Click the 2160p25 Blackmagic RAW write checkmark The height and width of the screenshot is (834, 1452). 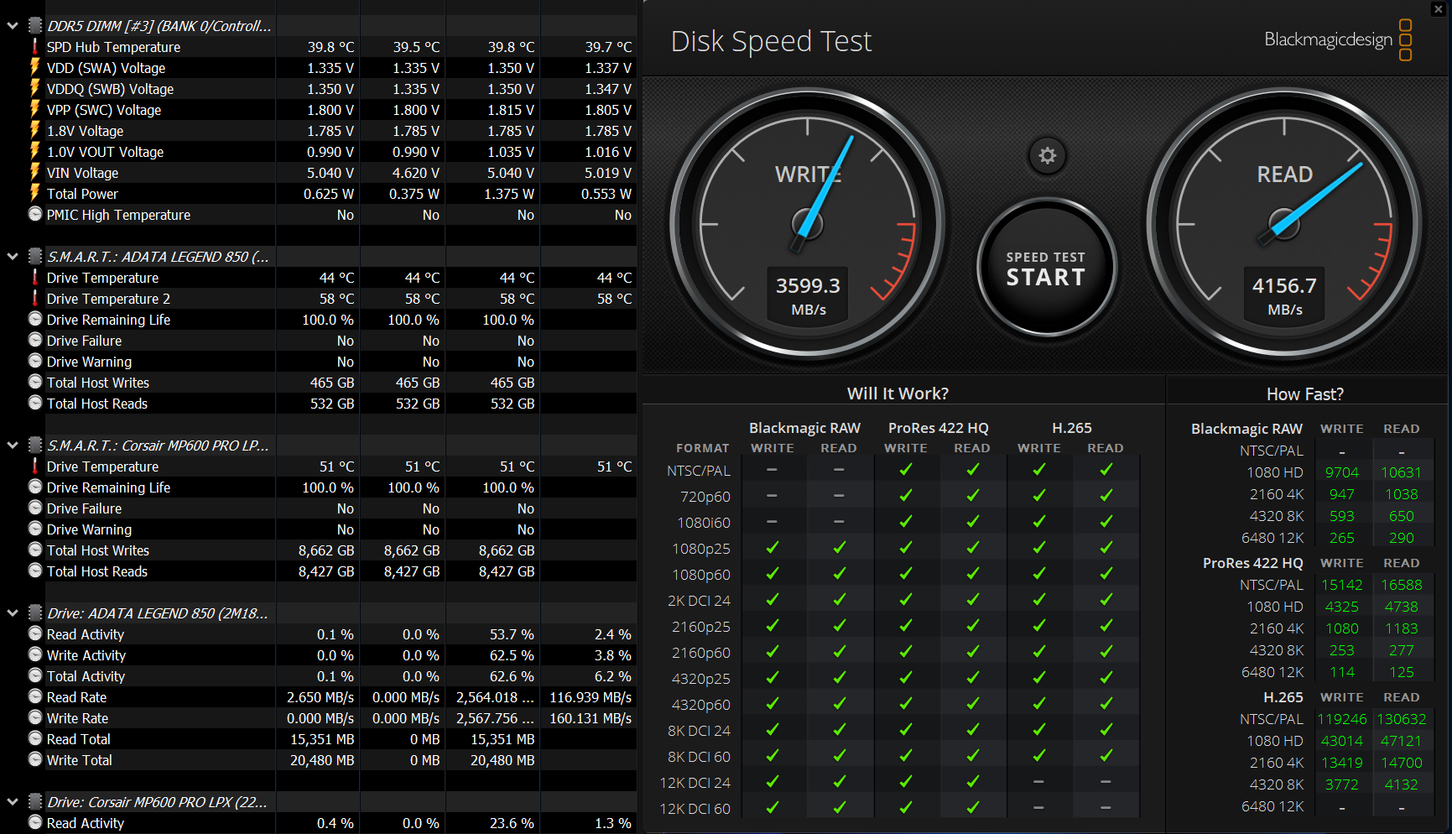click(x=772, y=626)
